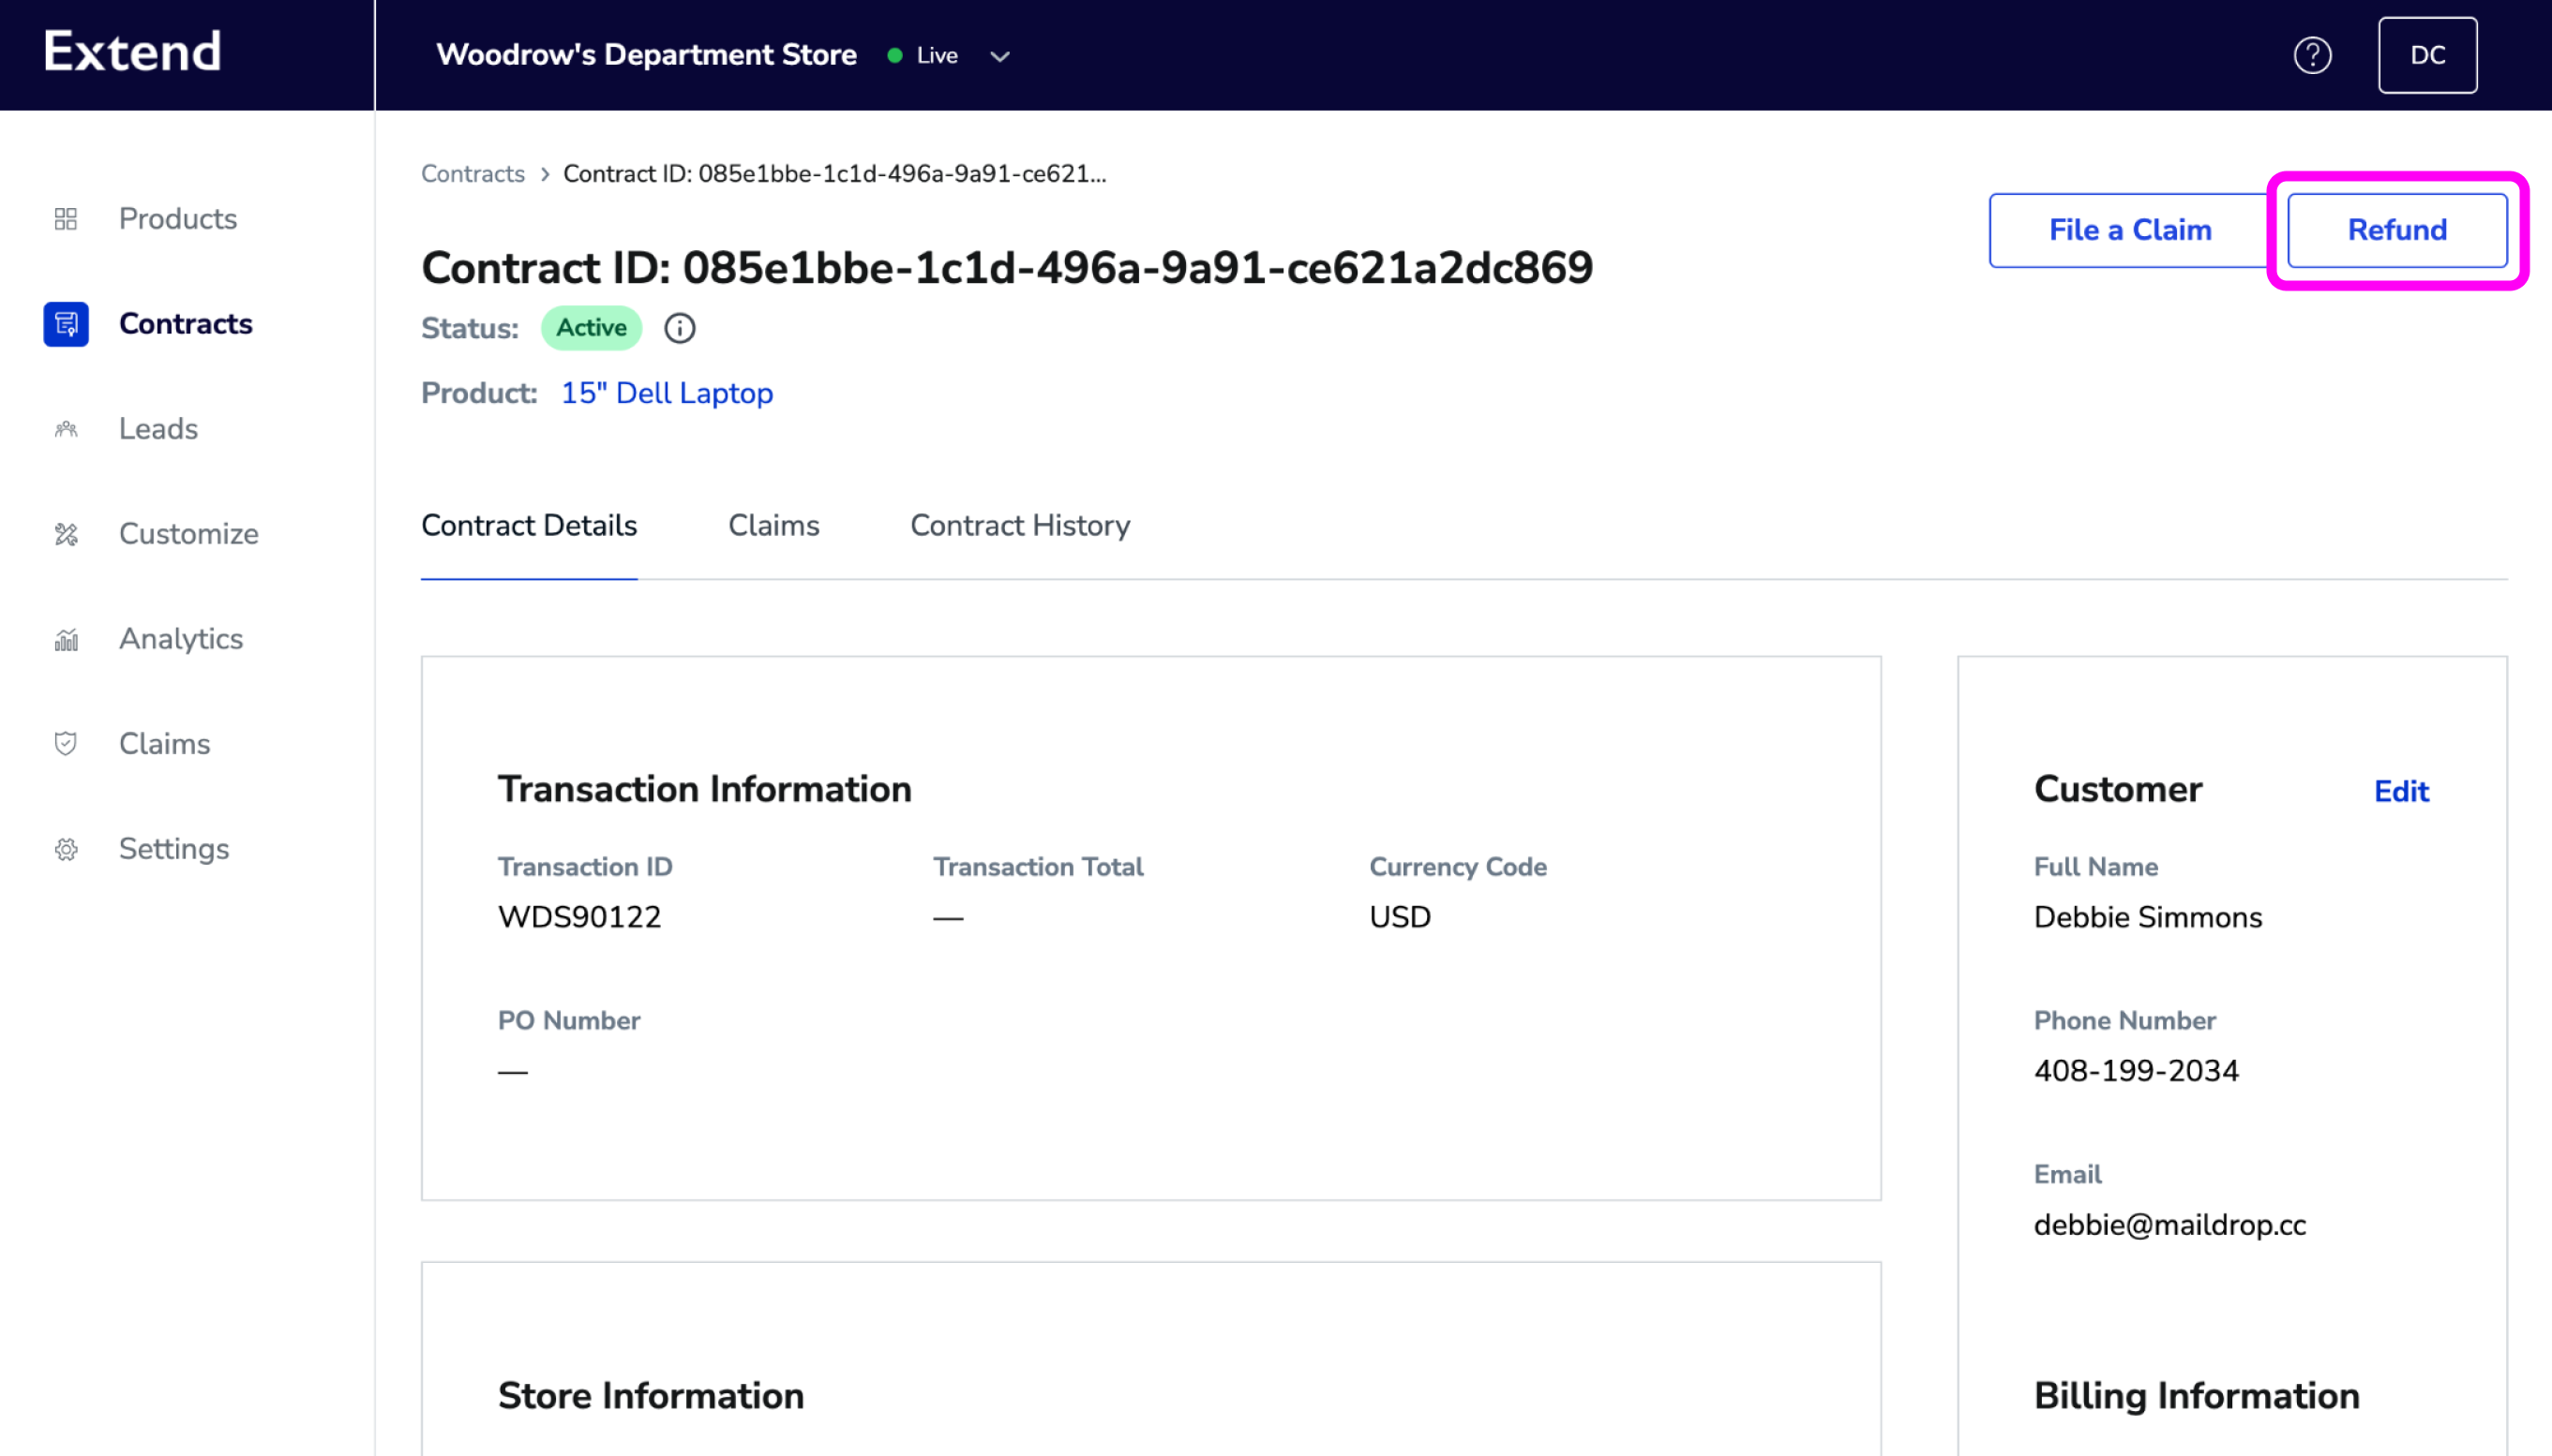This screenshot has height=1456, width=2552.
Task: Switch to the Contract History tab
Action: pyautogui.click(x=1019, y=525)
